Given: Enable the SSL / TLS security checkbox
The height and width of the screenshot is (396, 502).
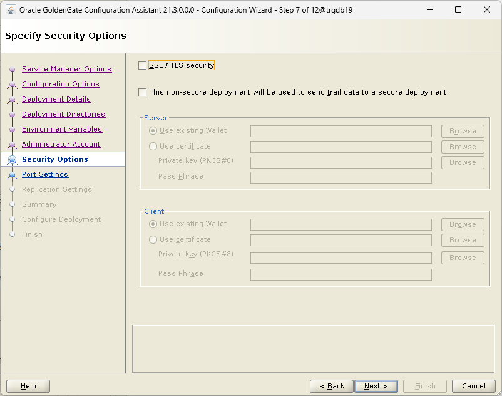Looking at the screenshot, I should click(143, 65).
